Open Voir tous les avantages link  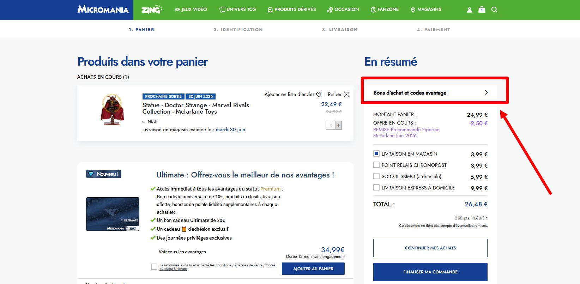click(x=182, y=252)
